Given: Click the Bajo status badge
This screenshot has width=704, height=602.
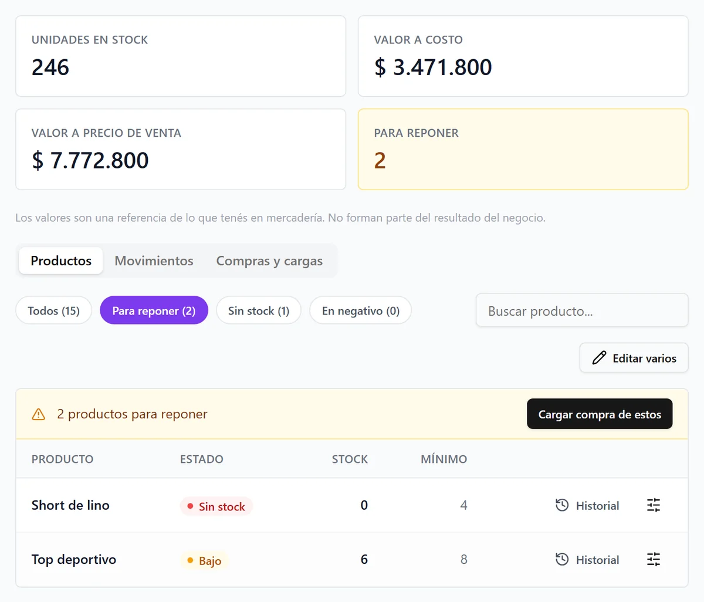Looking at the screenshot, I should pyautogui.click(x=204, y=560).
